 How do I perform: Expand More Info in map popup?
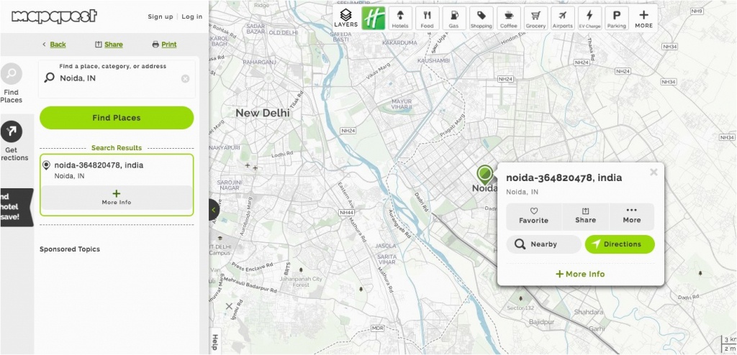(580, 274)
